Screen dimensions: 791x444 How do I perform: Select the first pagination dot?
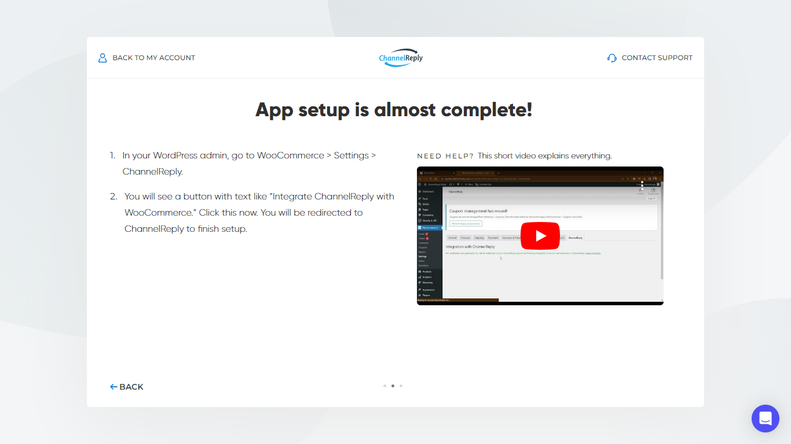pyautogui.click(x=384, y=386)
